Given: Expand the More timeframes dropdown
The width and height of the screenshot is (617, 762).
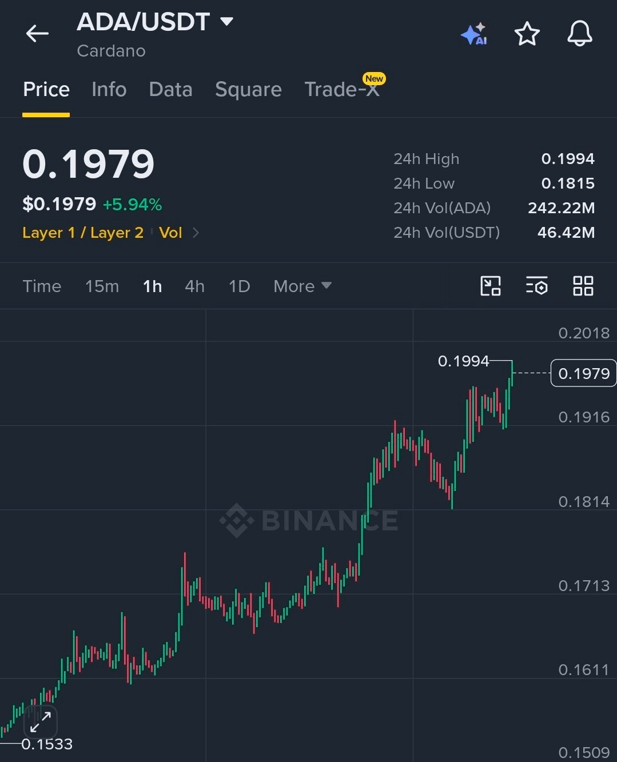Looking at the screenshot, I should 302,286.
